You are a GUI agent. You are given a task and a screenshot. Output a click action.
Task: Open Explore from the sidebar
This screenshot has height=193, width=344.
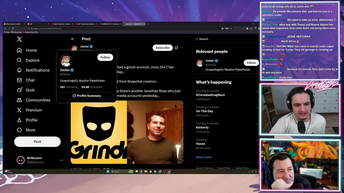point(28,60)
